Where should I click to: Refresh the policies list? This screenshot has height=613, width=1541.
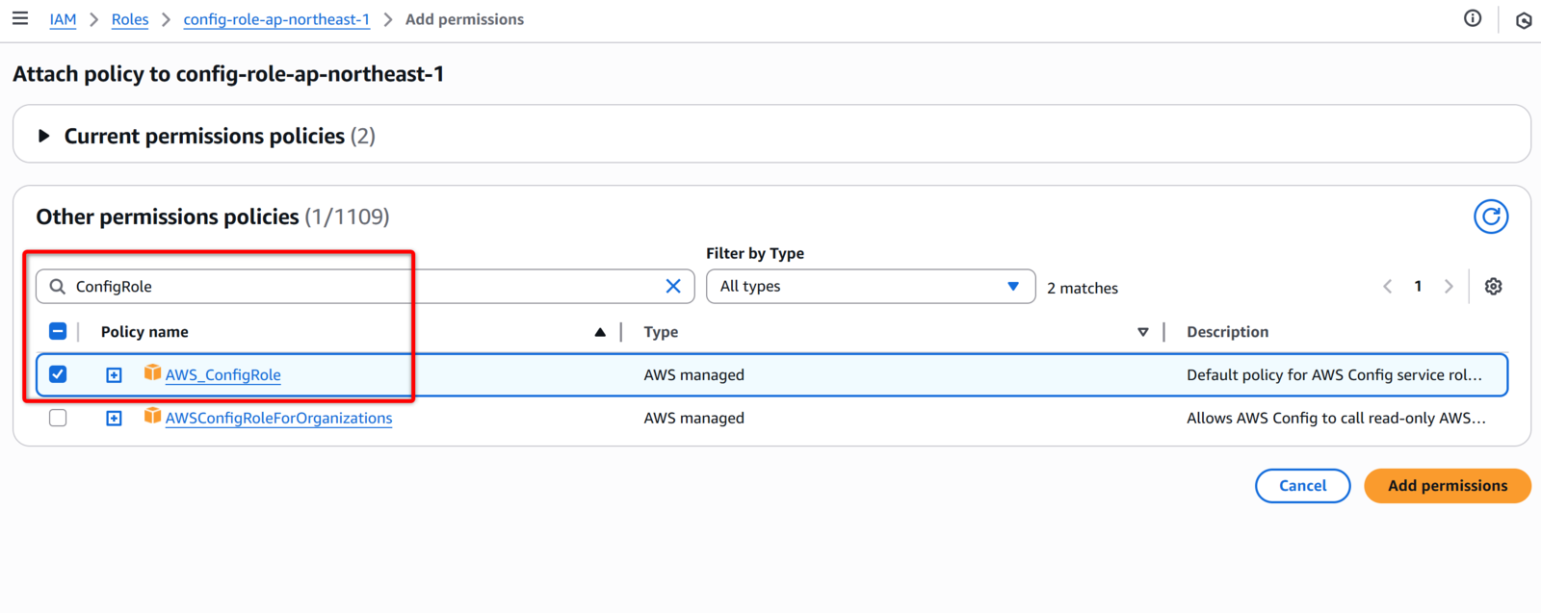click(x=1491, y=217)
